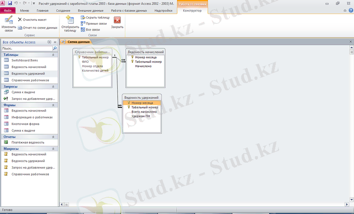Collapse the Таблицы group
The image size is (354, 214).
53,55
